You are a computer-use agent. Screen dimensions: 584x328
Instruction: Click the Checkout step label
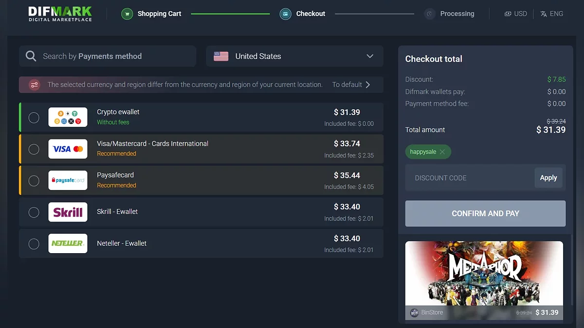310,14
